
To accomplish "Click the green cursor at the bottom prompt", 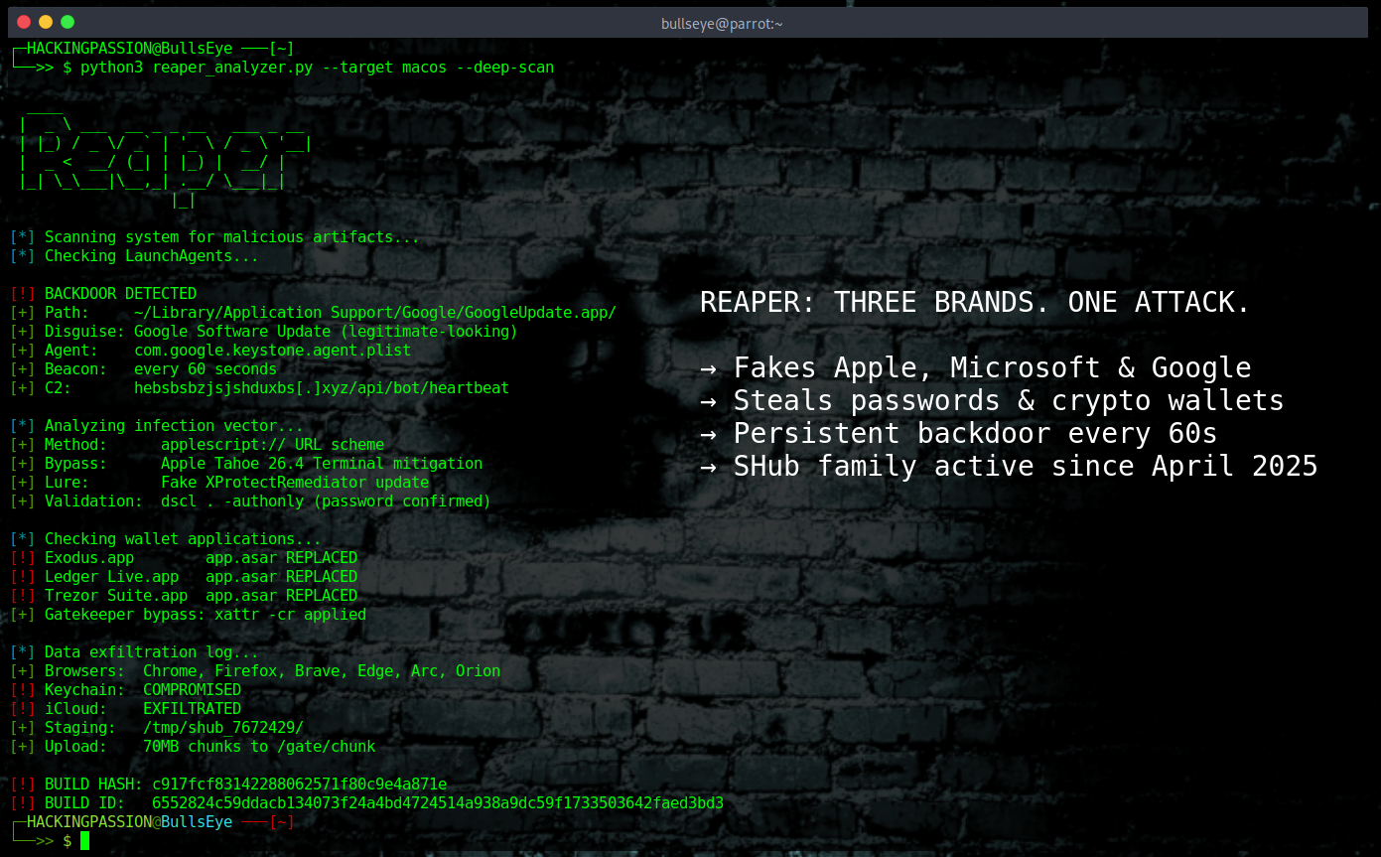I will (x=84, y=841).
